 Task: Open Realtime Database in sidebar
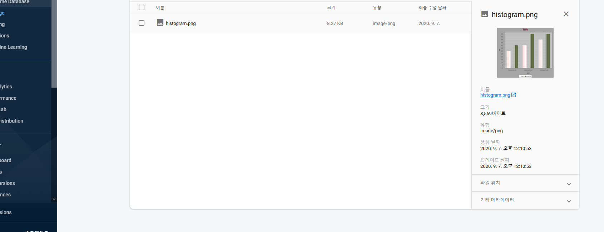tap(15, 2)
